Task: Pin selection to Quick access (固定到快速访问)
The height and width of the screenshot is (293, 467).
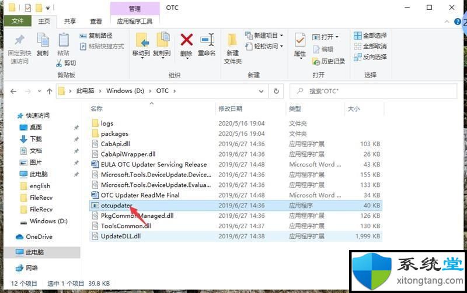Action: [19, 49]
